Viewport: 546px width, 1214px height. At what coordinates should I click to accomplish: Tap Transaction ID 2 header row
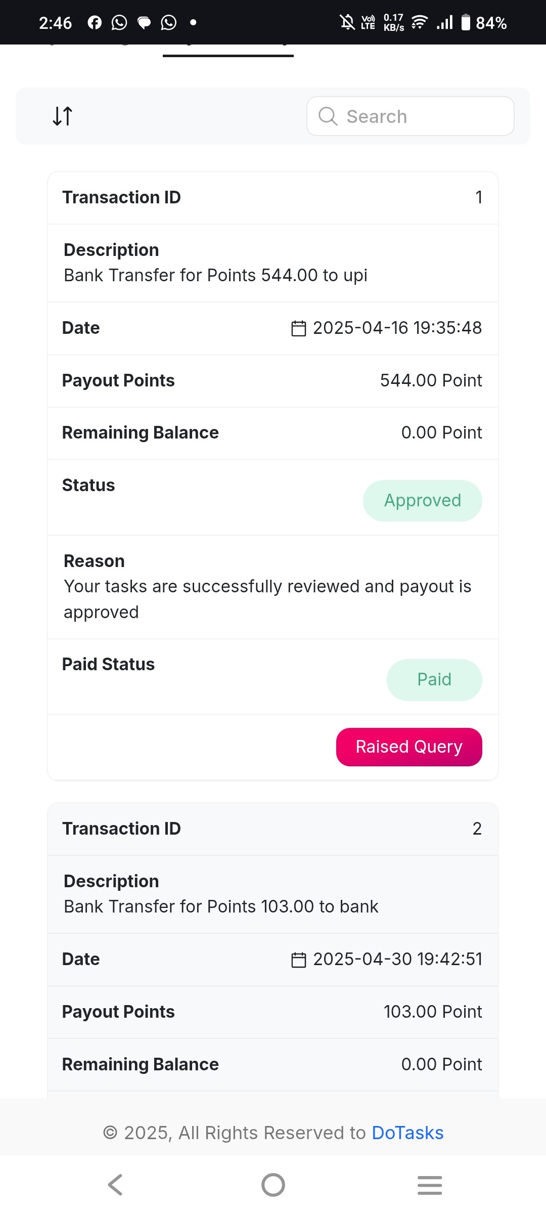pyautogui.click(x=273, y=829)
